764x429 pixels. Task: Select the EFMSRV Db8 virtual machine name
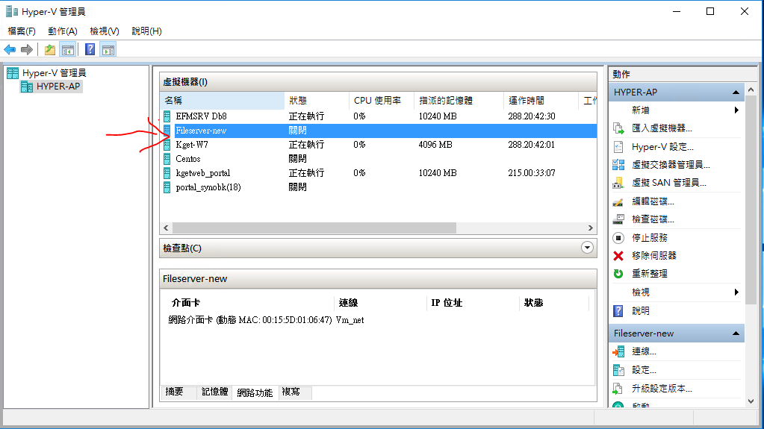tap(201, 116)
